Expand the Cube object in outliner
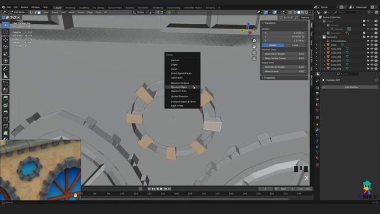The height and width of the screenshot is (214, 380). (324, 45)
